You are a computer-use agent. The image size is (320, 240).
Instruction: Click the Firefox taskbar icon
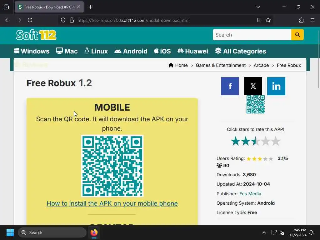[94, 232]
